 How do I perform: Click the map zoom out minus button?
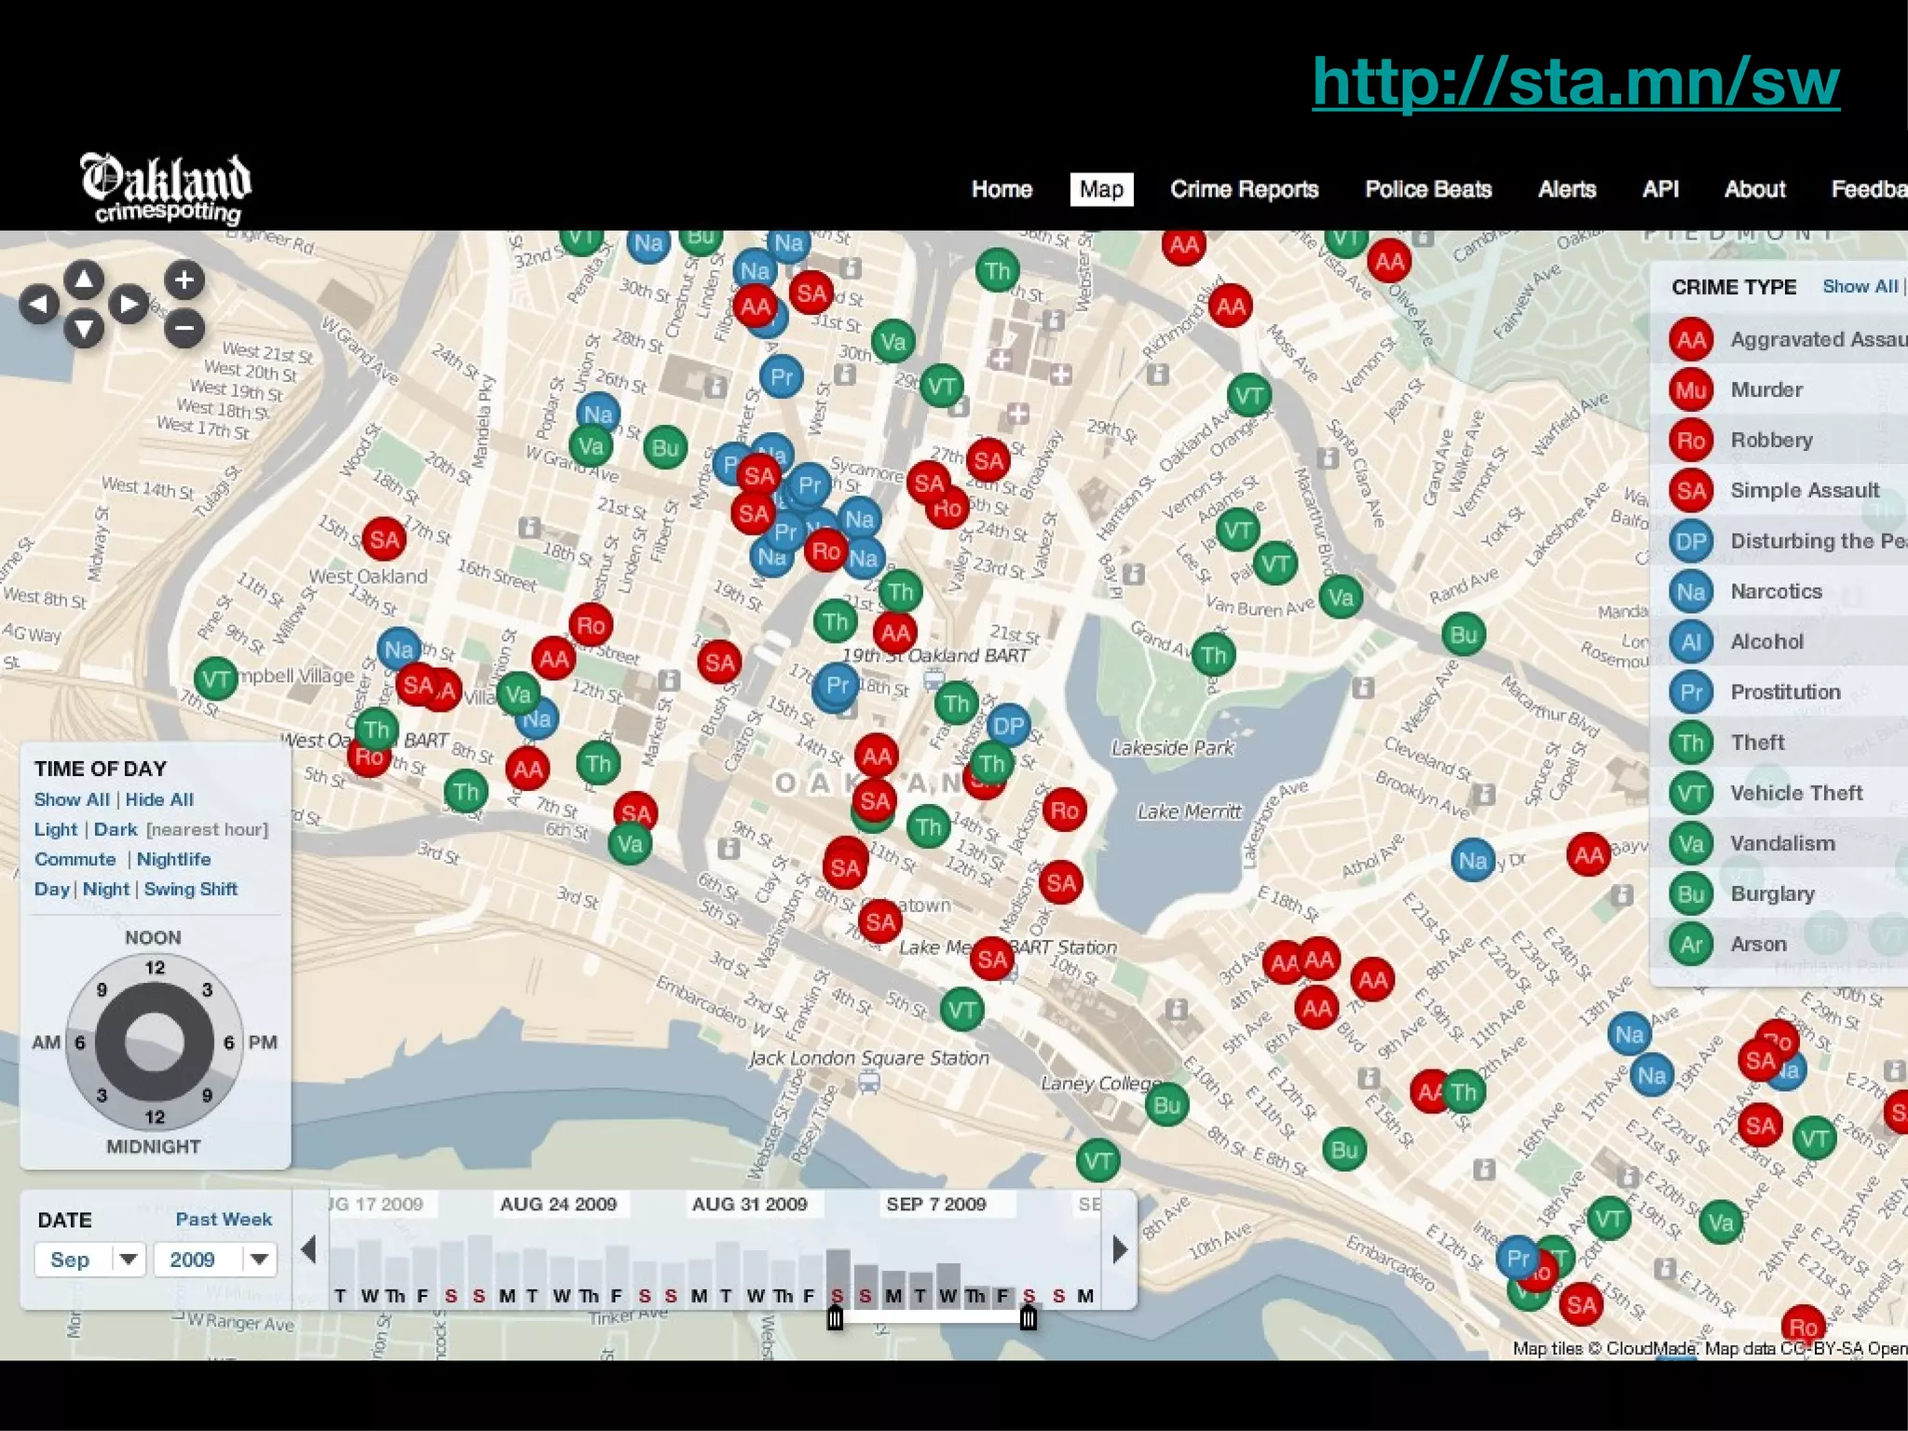[184, 327]
